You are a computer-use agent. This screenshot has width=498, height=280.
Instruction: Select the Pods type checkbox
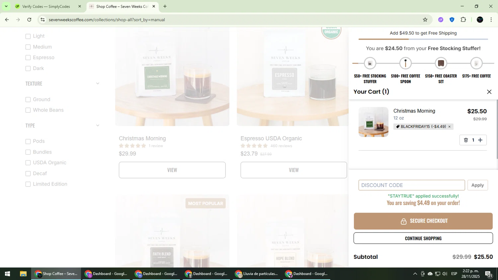(28, 141)
